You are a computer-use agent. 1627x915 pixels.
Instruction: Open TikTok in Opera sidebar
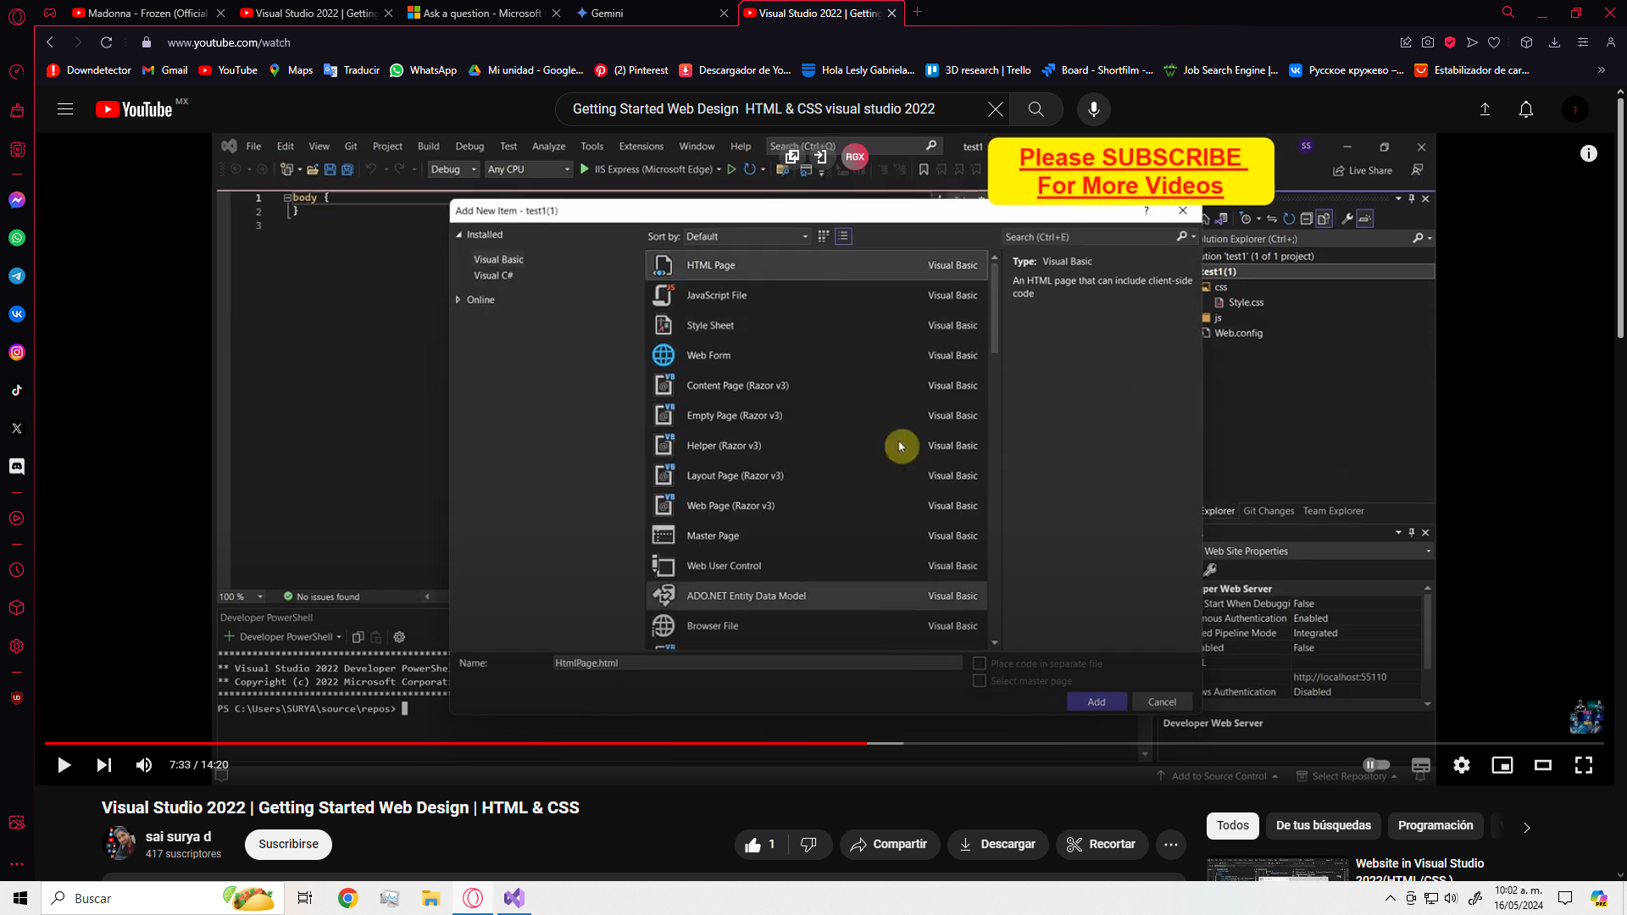tap(17, 391)
